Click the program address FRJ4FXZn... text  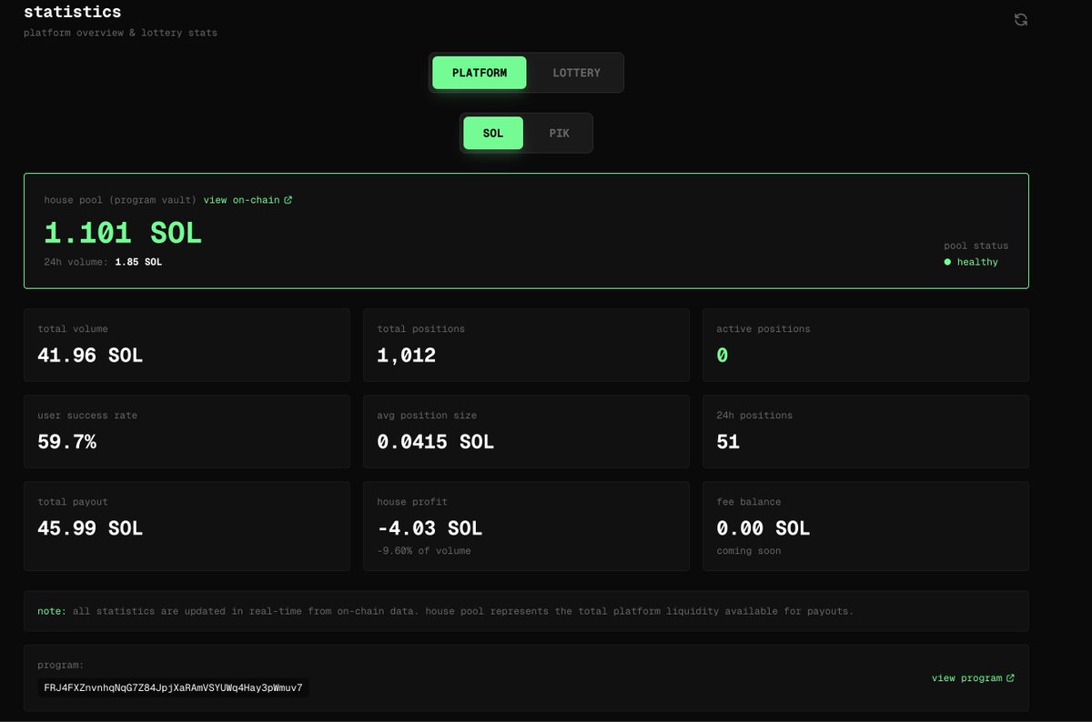pos(173,687)
